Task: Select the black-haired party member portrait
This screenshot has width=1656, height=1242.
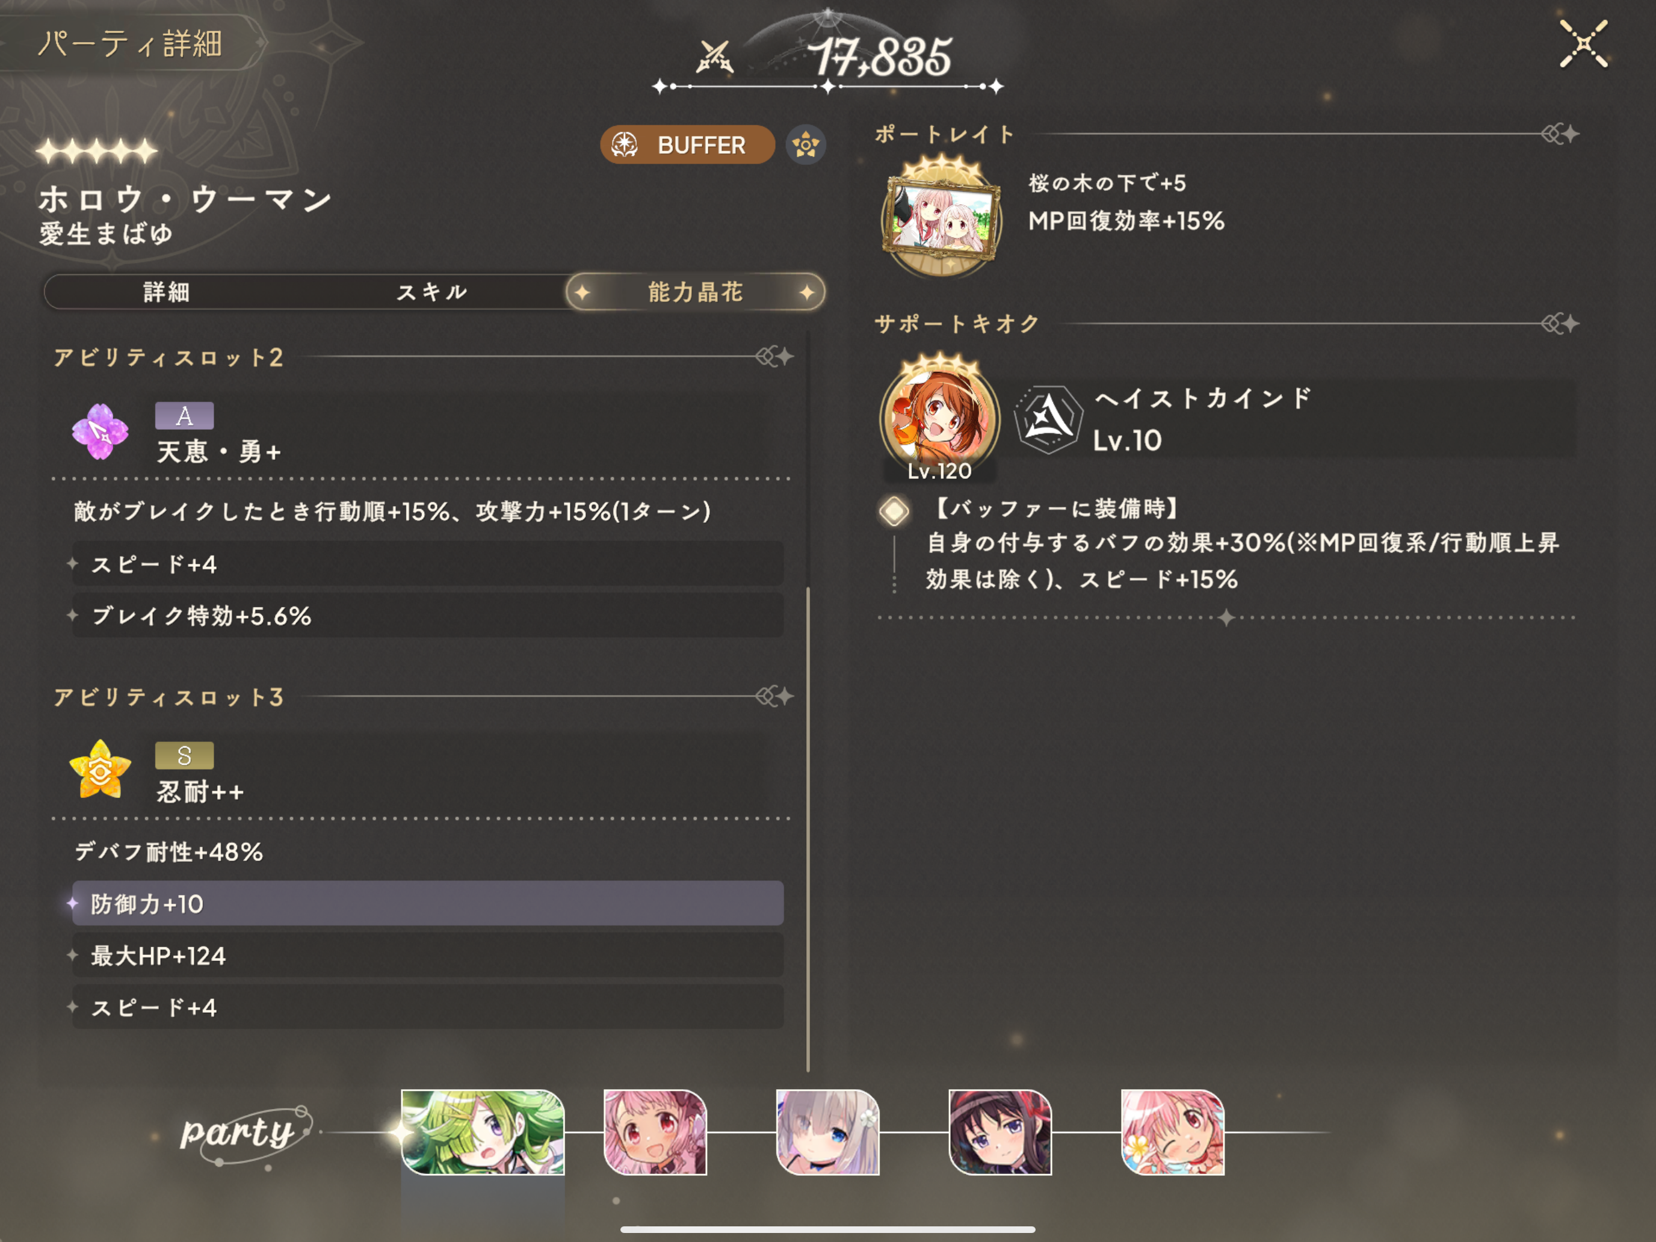Action: [1000, 1132]
